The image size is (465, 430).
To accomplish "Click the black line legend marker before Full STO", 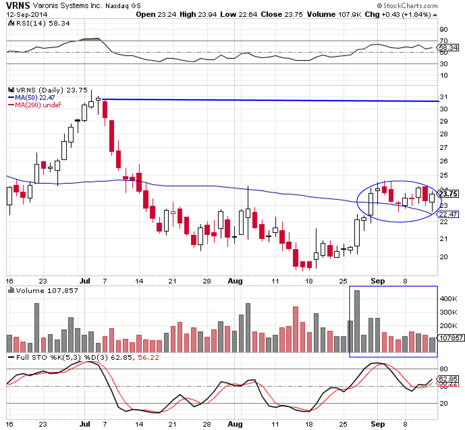I will [x=11, y=357].
